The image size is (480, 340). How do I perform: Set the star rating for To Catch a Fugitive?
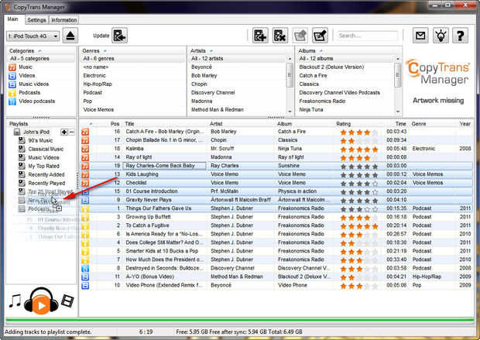359,226
